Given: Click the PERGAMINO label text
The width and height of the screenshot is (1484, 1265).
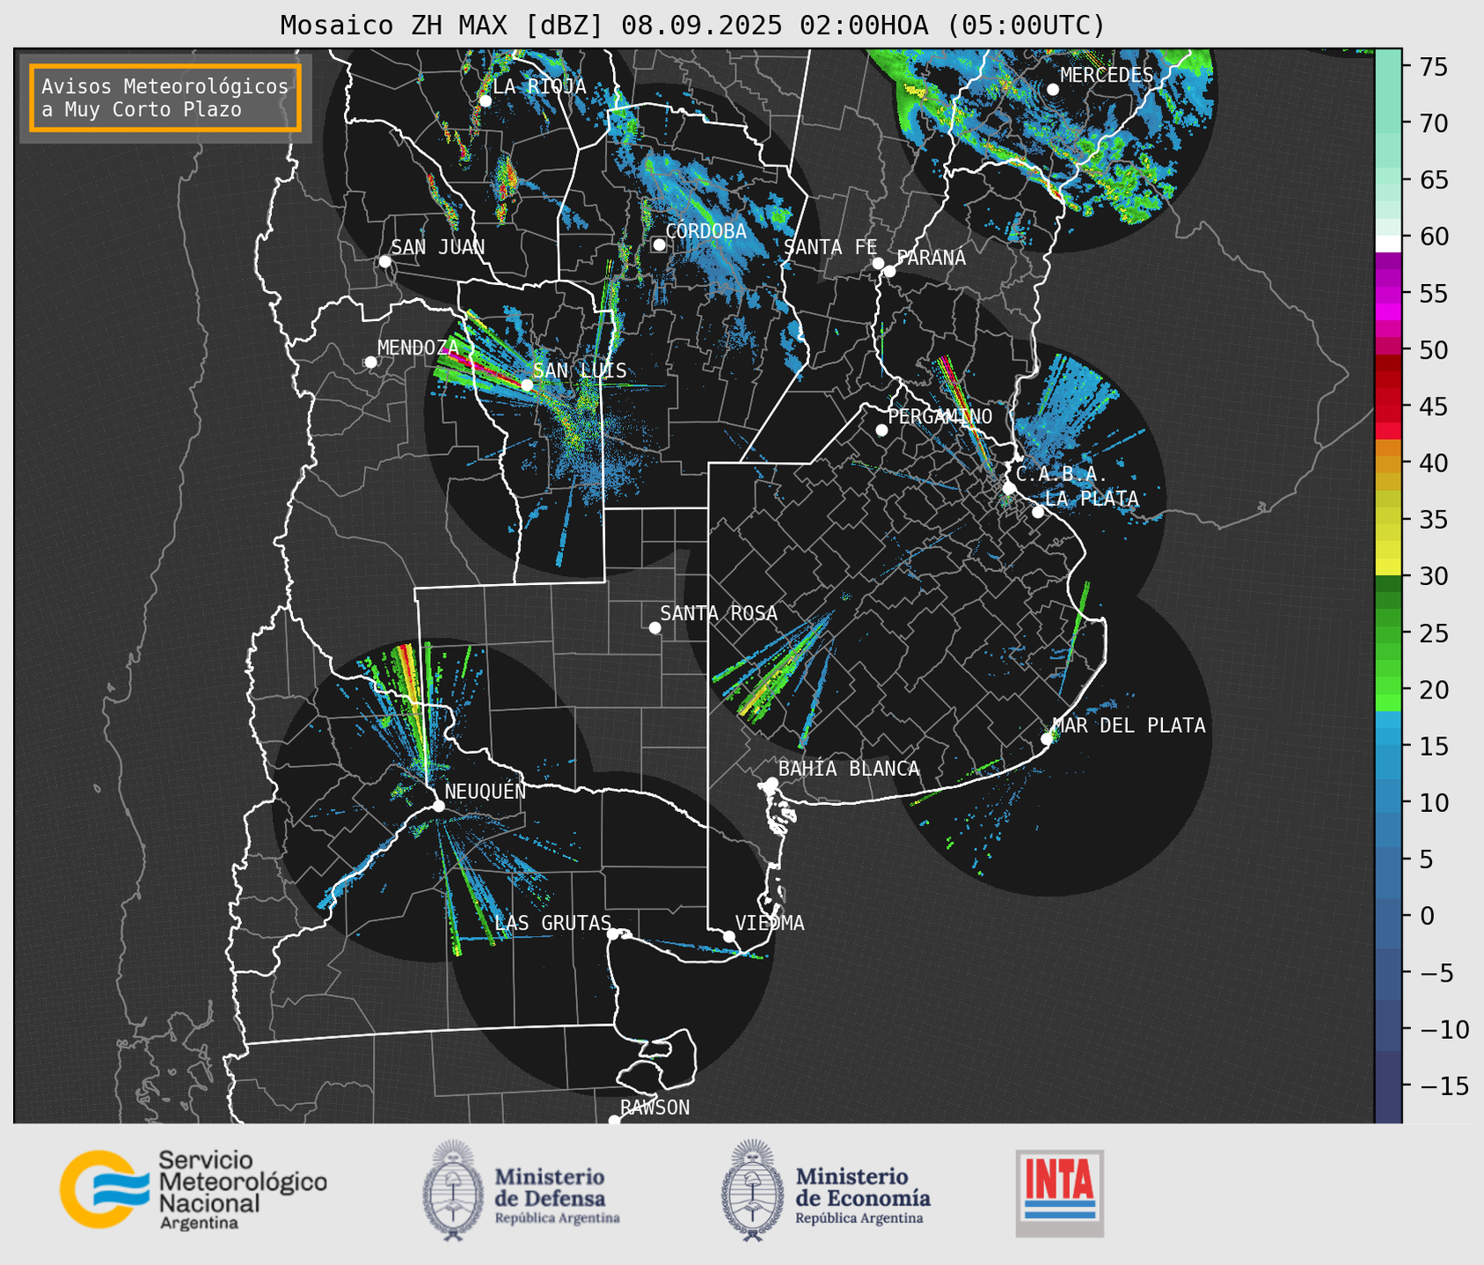Looking at the screenshot, I should tap(940, 416).
